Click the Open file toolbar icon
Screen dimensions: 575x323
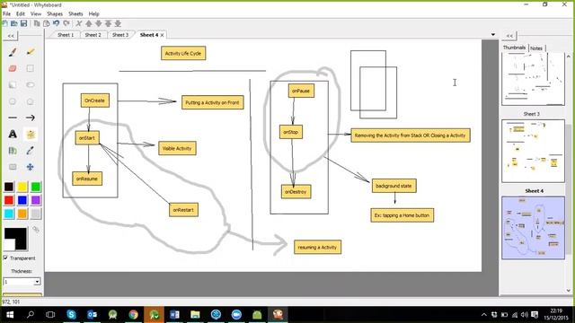[14, 23]
